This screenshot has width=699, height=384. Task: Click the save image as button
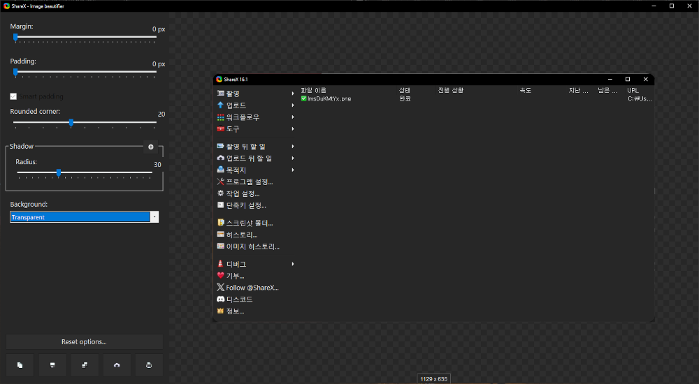click(85, 365)
